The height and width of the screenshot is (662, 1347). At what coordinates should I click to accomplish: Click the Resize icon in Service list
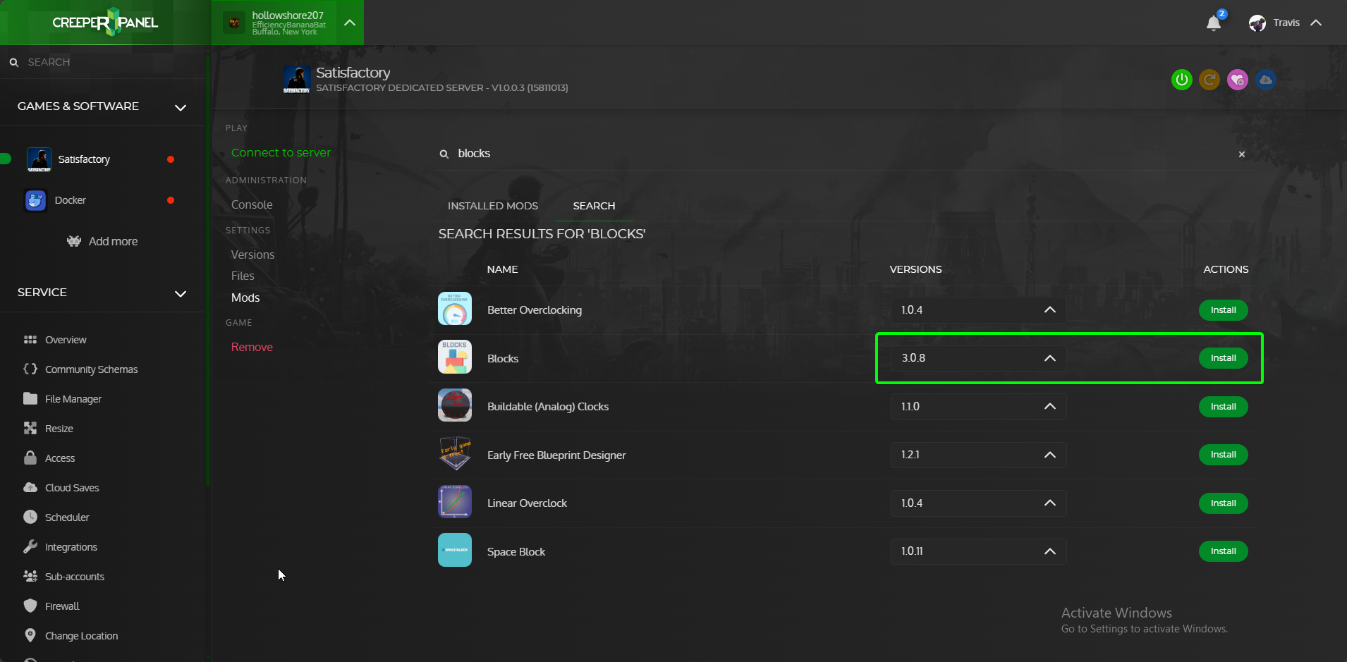click(x=30, y=428)
